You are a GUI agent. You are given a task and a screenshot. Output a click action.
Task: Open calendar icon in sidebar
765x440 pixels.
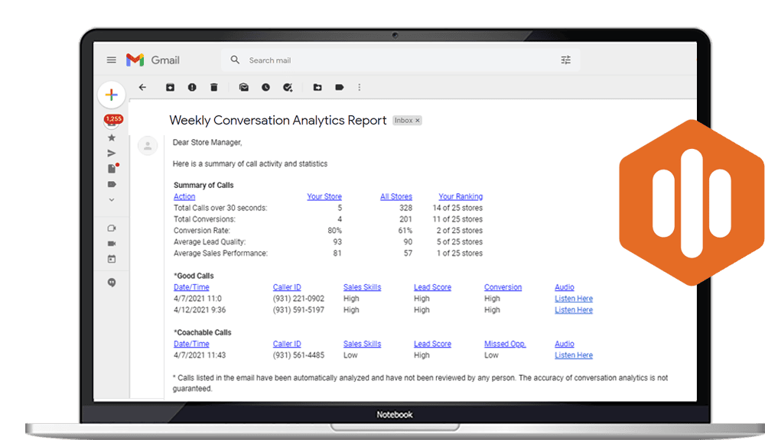click(112, 259)
